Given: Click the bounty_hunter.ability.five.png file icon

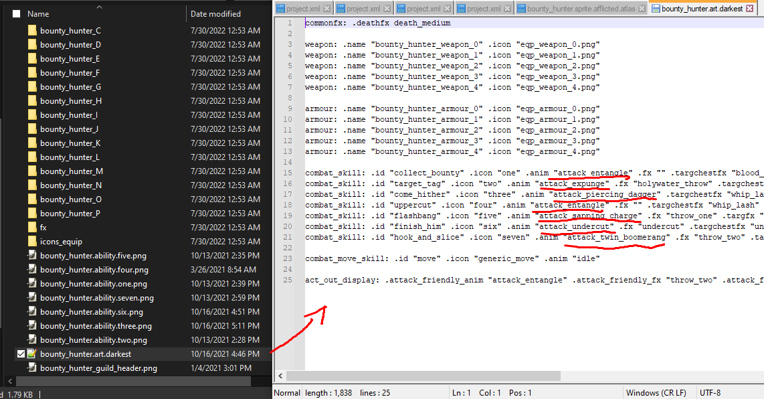Looking at the screenshot, I should tap(32, 256).
